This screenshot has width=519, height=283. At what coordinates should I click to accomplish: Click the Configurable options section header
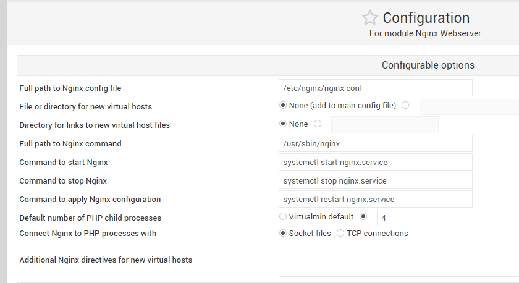[x=428, y=65]
